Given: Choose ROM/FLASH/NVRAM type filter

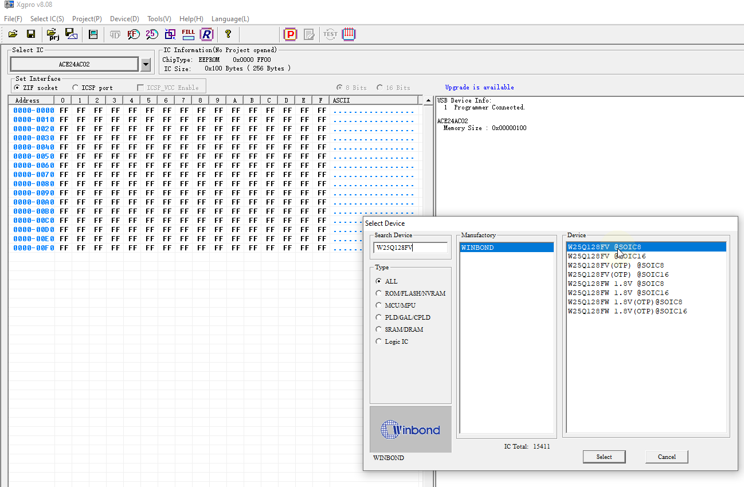Looking at the screenshot, I should (378, 293).
